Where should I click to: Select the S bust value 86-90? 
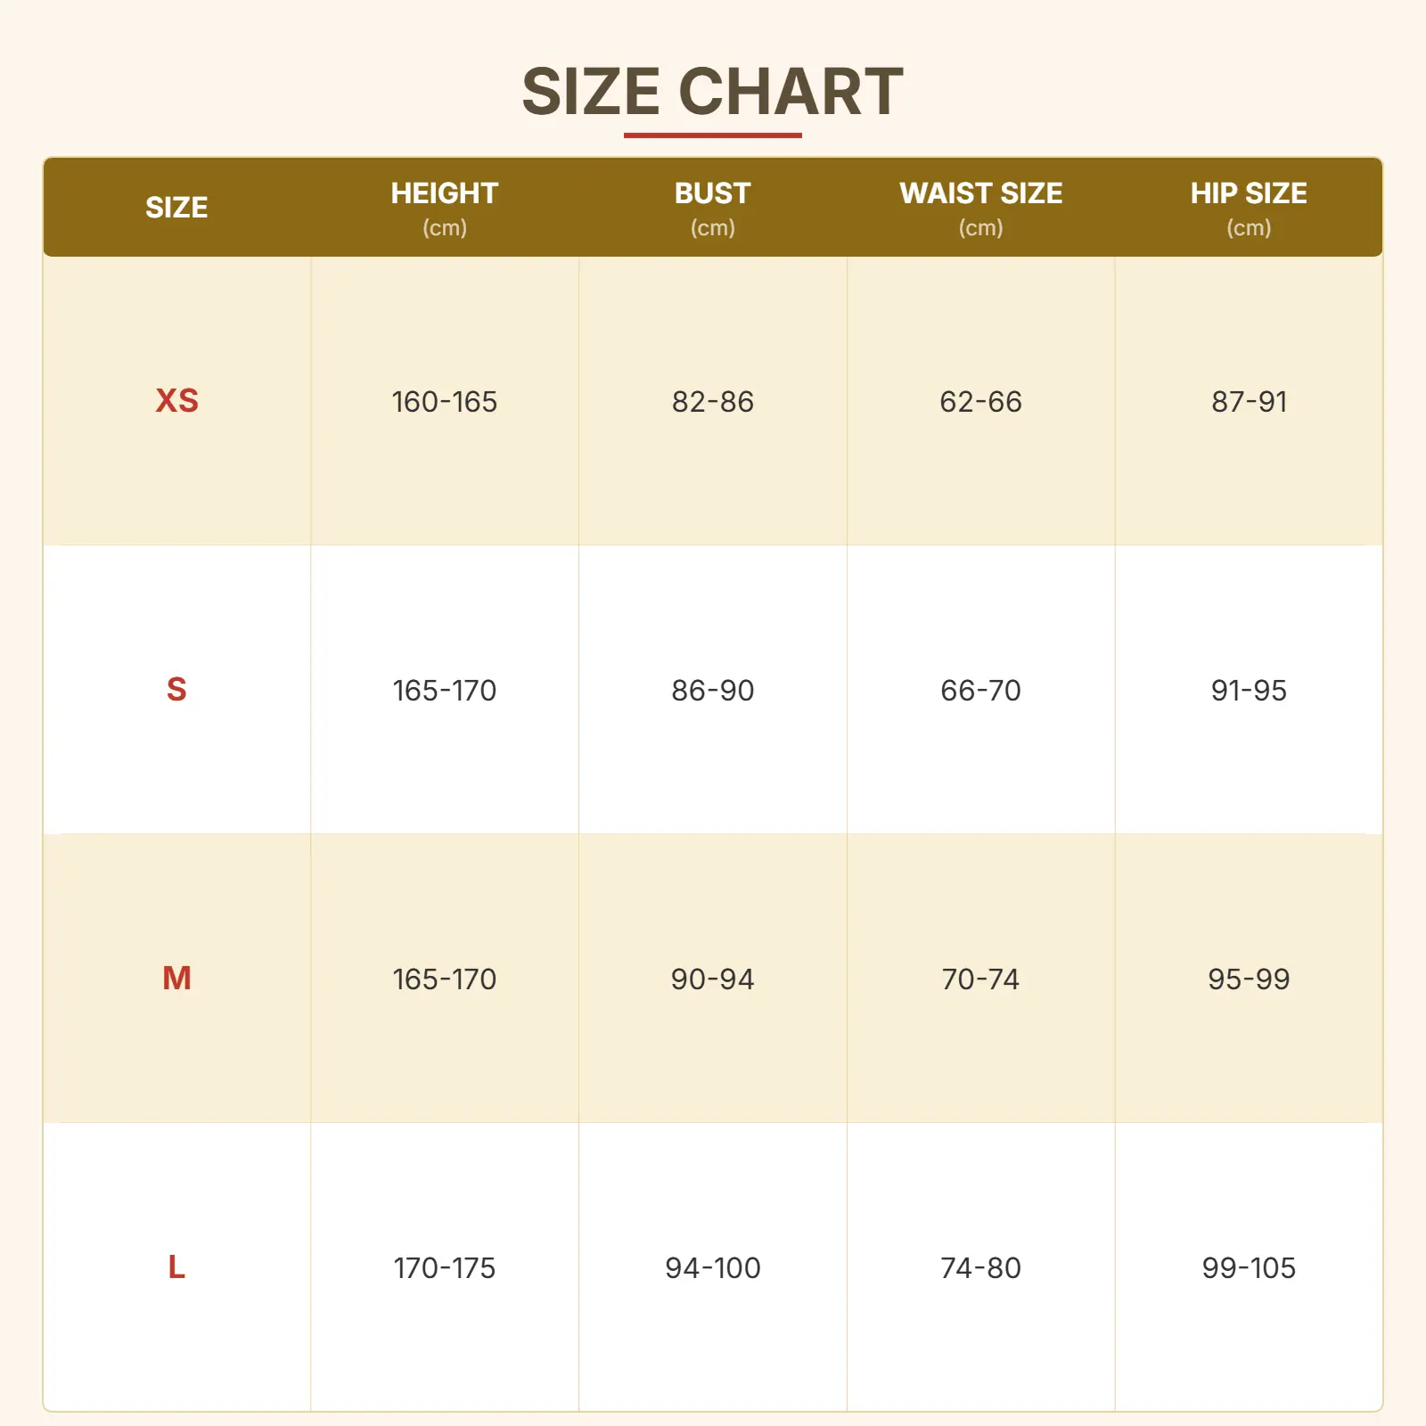[x=712, y=691]
